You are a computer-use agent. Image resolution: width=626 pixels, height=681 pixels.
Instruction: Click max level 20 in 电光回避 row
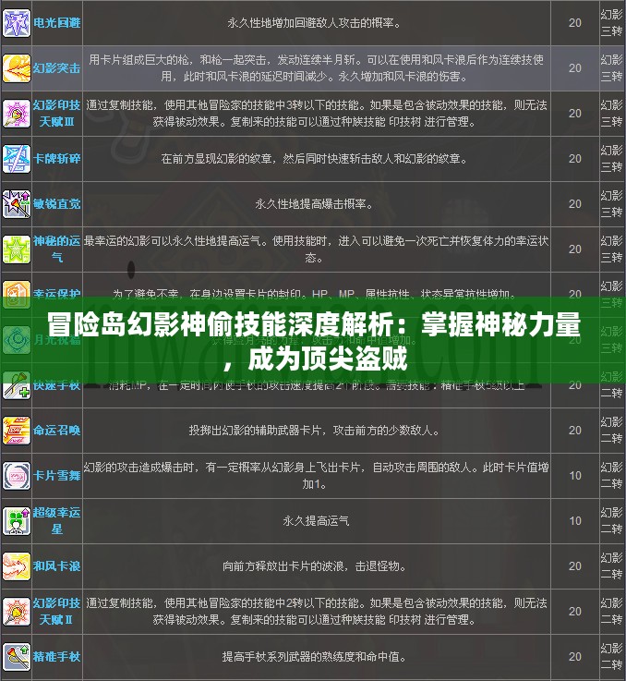click(575, 22)
